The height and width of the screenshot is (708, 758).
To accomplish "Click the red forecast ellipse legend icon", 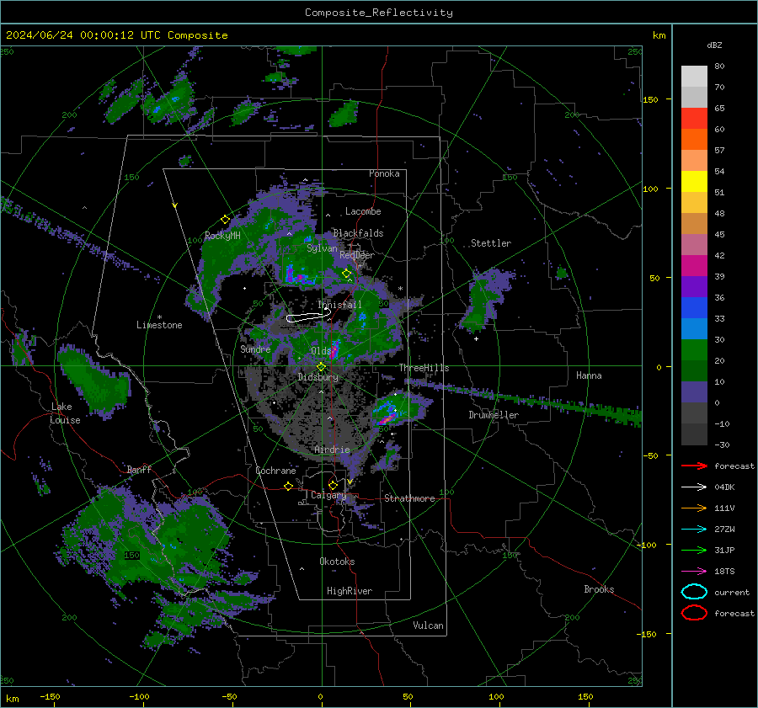I will click(x=694, y=613).
